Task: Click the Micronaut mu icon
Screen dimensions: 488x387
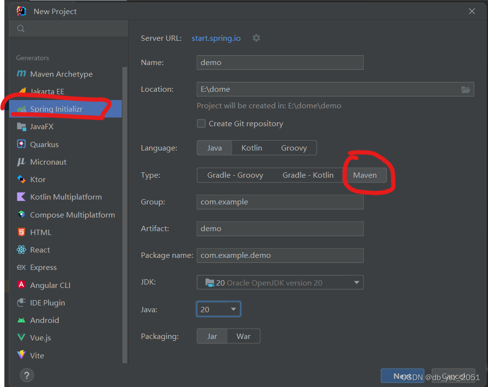Action: pos(21,162)
